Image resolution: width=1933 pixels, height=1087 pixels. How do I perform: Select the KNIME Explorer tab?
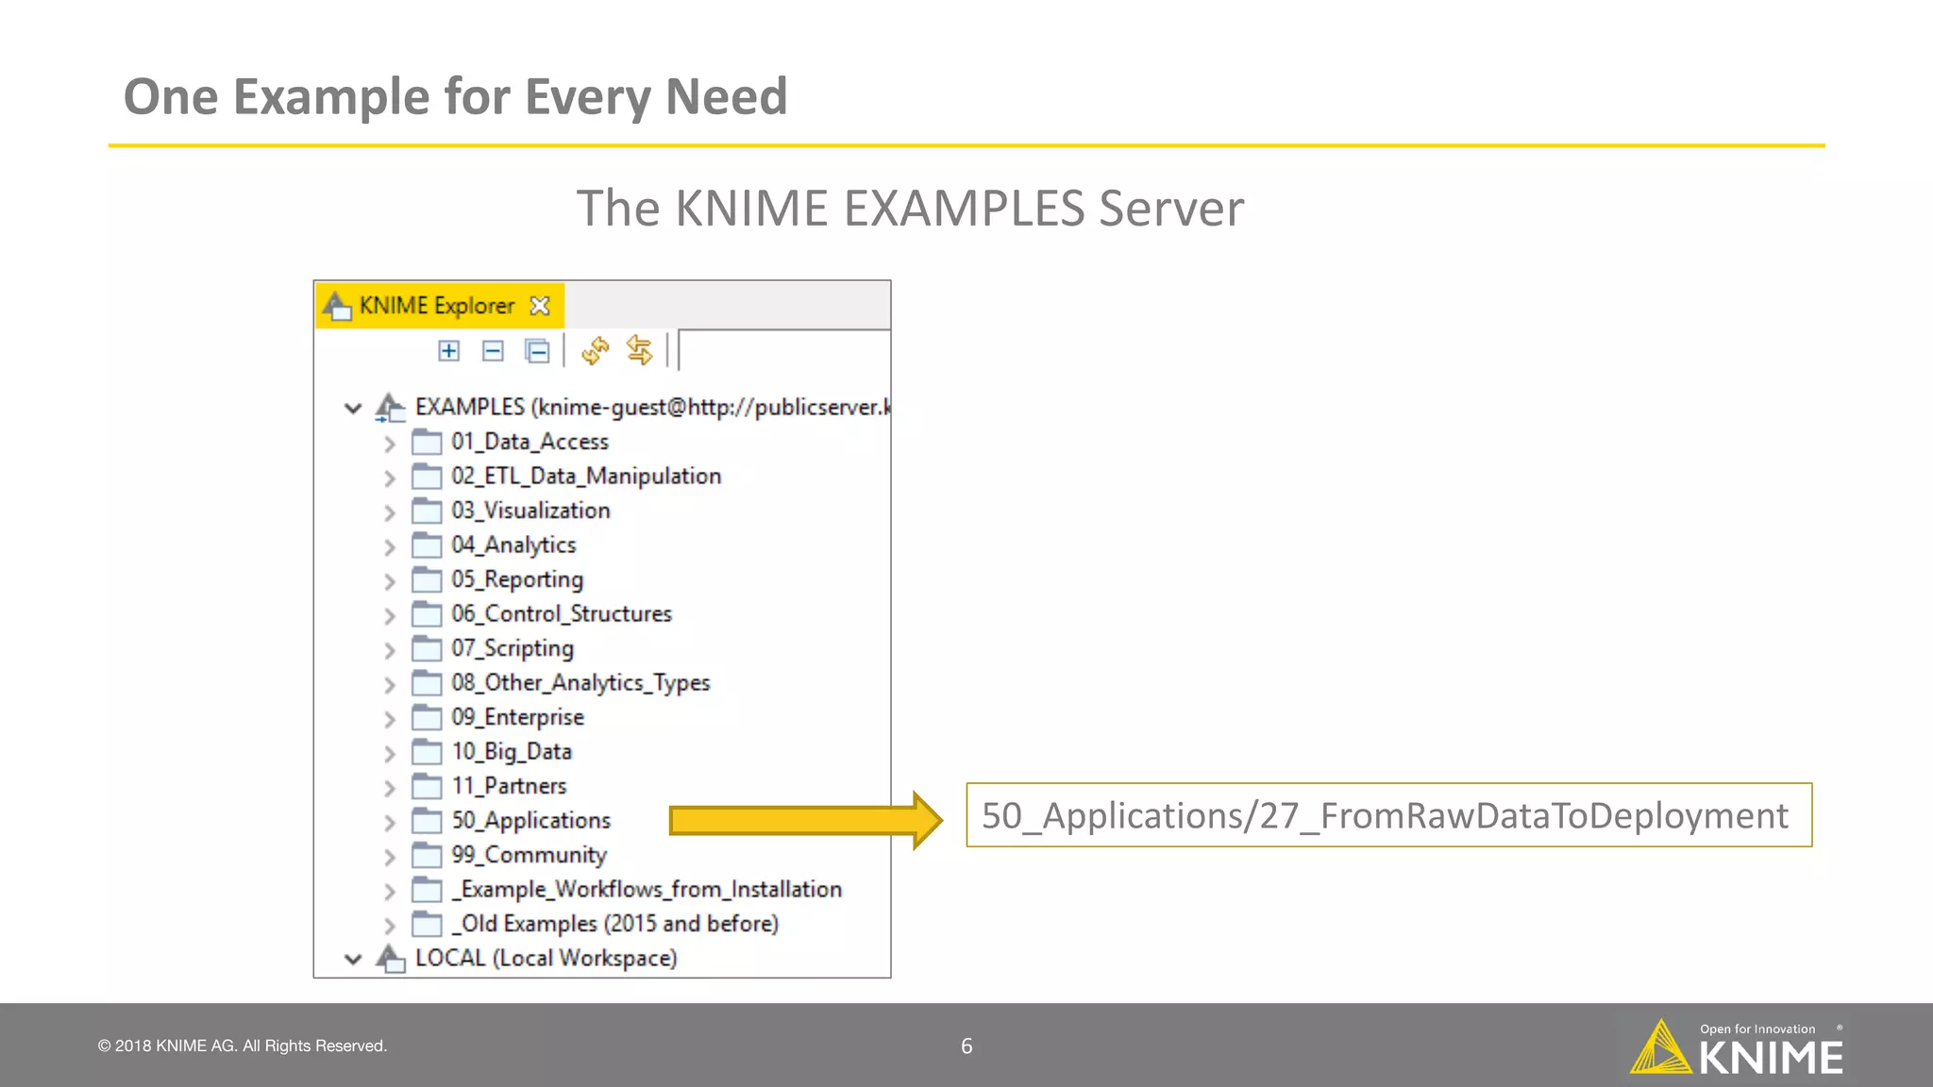click(435, 306)
